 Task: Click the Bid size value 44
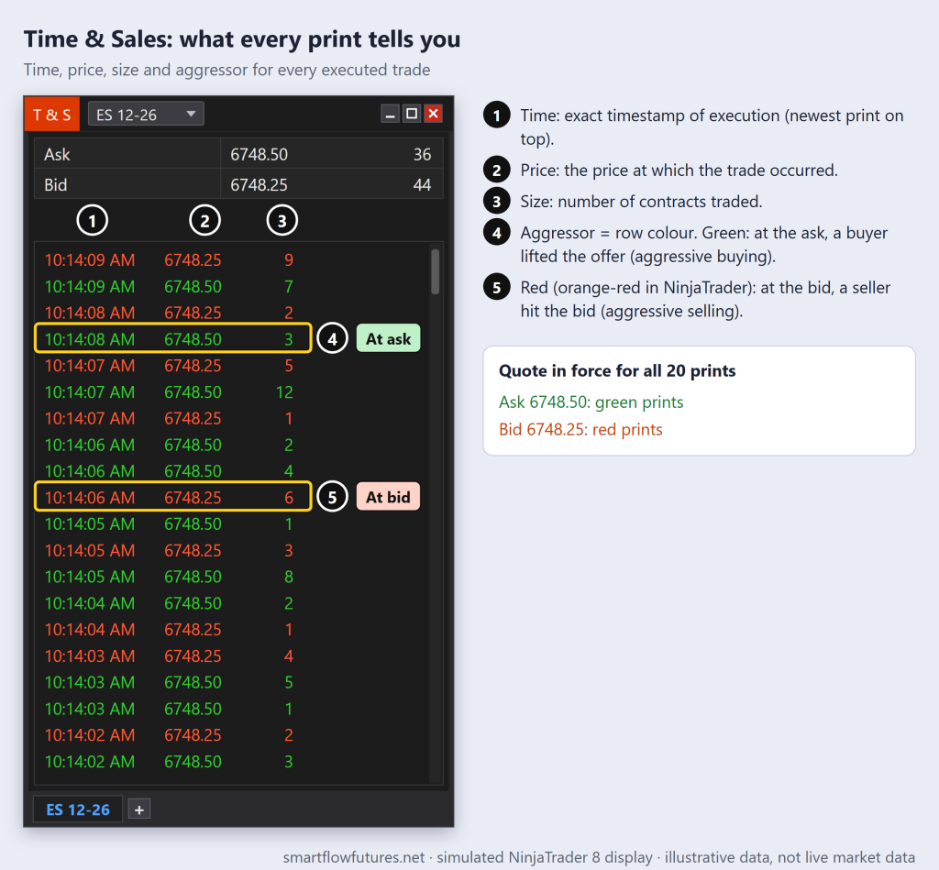[422, 185]
